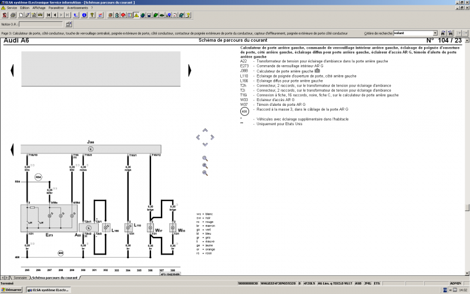Screen dimensions: 470x294
Task: Click the yellow question mark help icon
Action: [92, 15]
